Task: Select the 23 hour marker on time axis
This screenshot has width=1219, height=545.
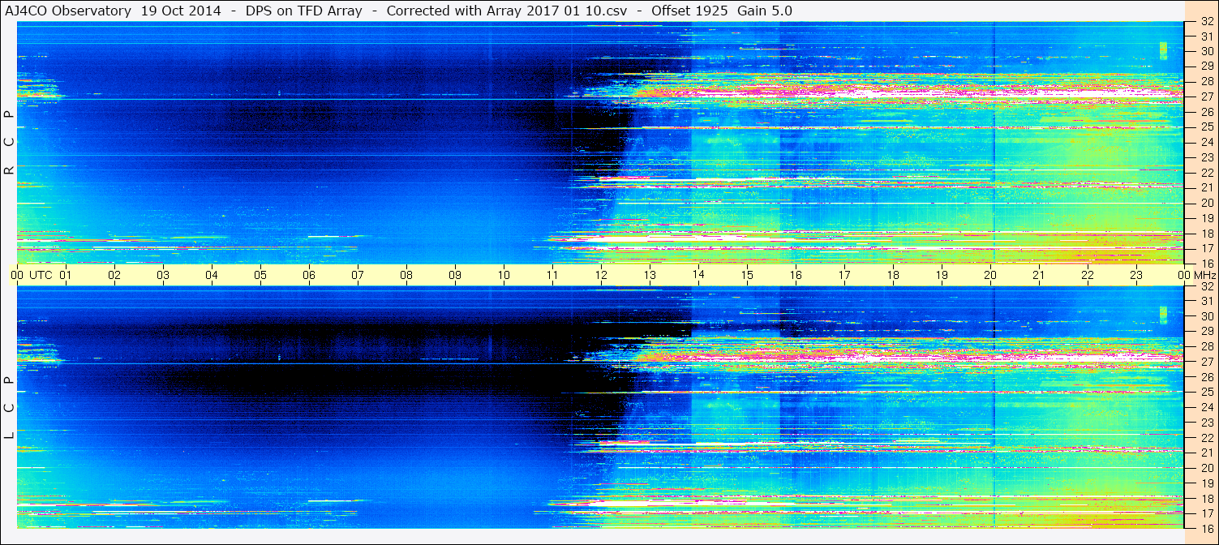Action: pos(1136,275)
